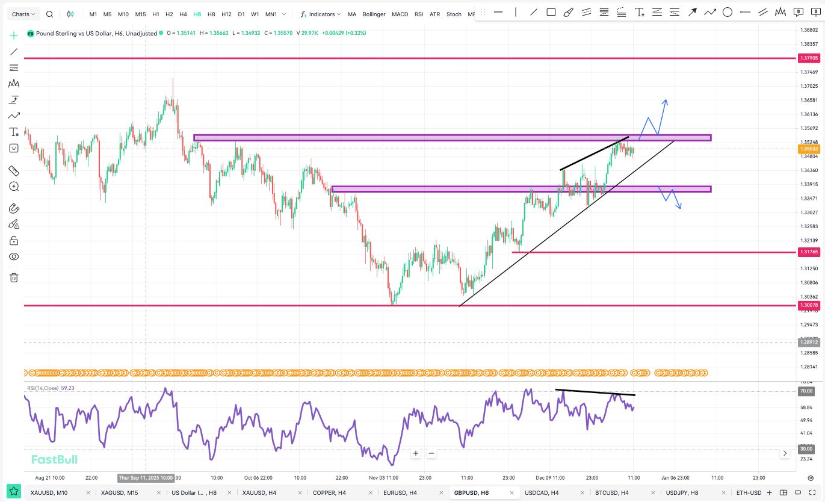Open the symbol search magnifier
The image size is (825, 502).
[x=49, y=14]
